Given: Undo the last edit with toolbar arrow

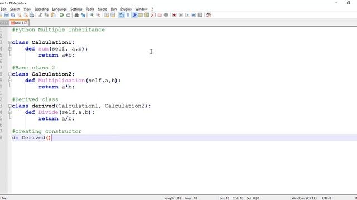Looking at the screenshot, I should [61, 15].
